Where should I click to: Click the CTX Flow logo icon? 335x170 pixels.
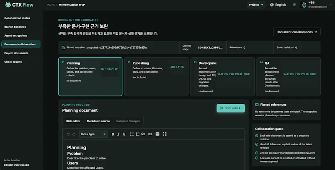8,5
